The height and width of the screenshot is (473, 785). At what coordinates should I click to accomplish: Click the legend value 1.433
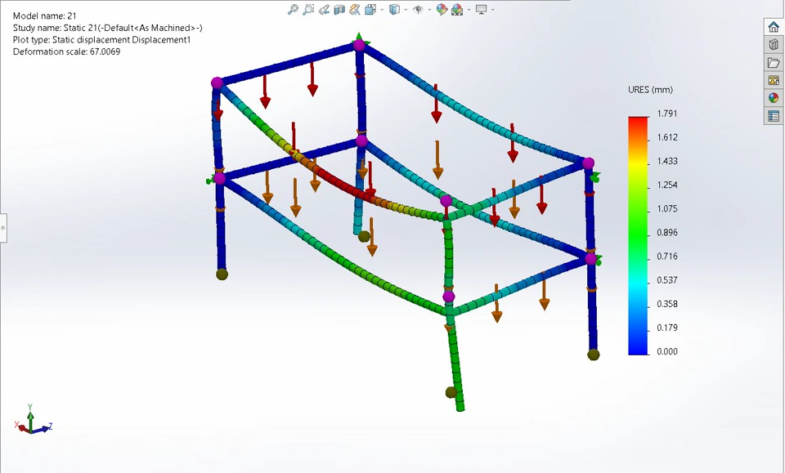[x=667, y=161]
